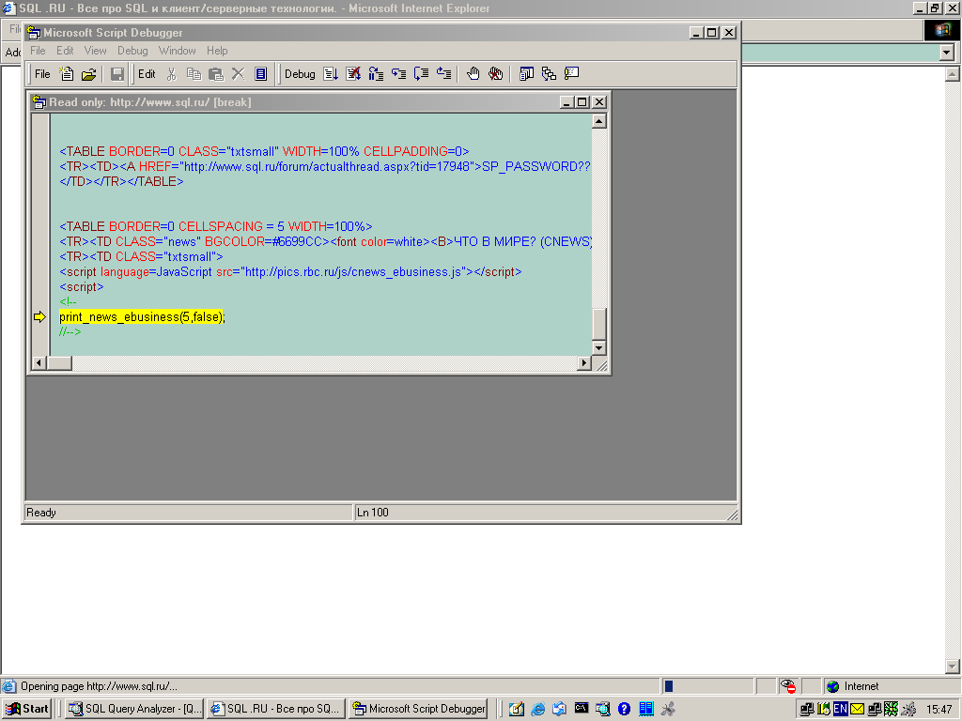Click left arrow of code horizontal scrollbar
The width and height of the screenshot is (962, 721).
pyautogui.click(x=39, y=363)
